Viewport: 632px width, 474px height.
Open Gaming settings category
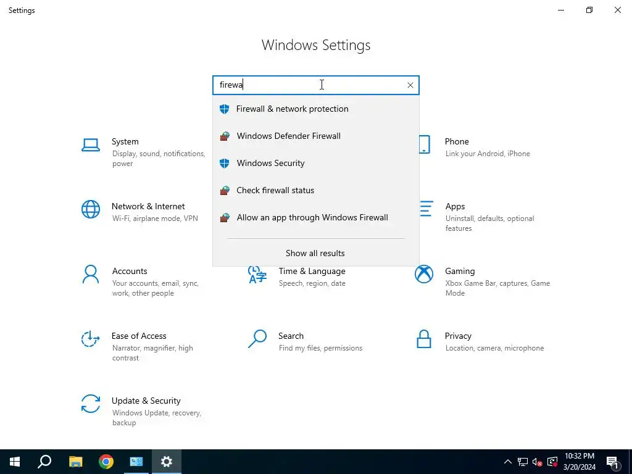pos(483,281)
